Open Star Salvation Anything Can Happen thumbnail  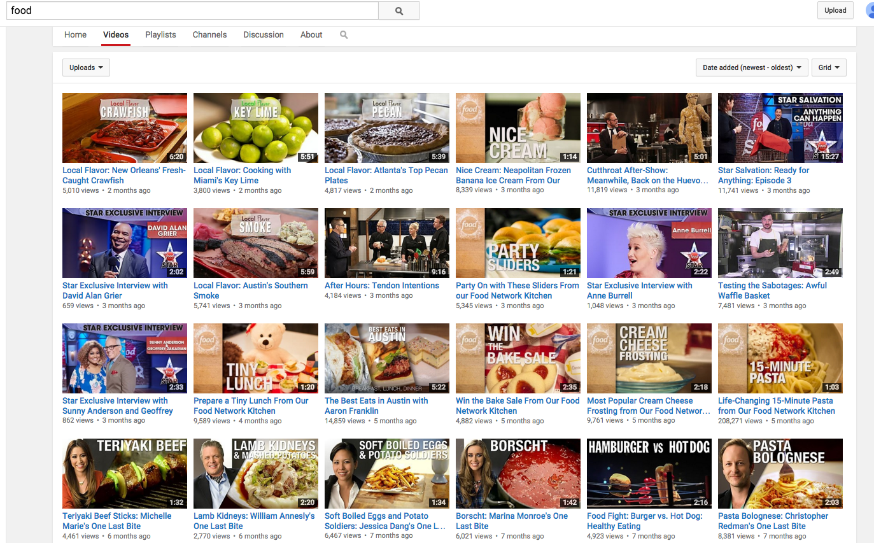click(x=780, y=128)
